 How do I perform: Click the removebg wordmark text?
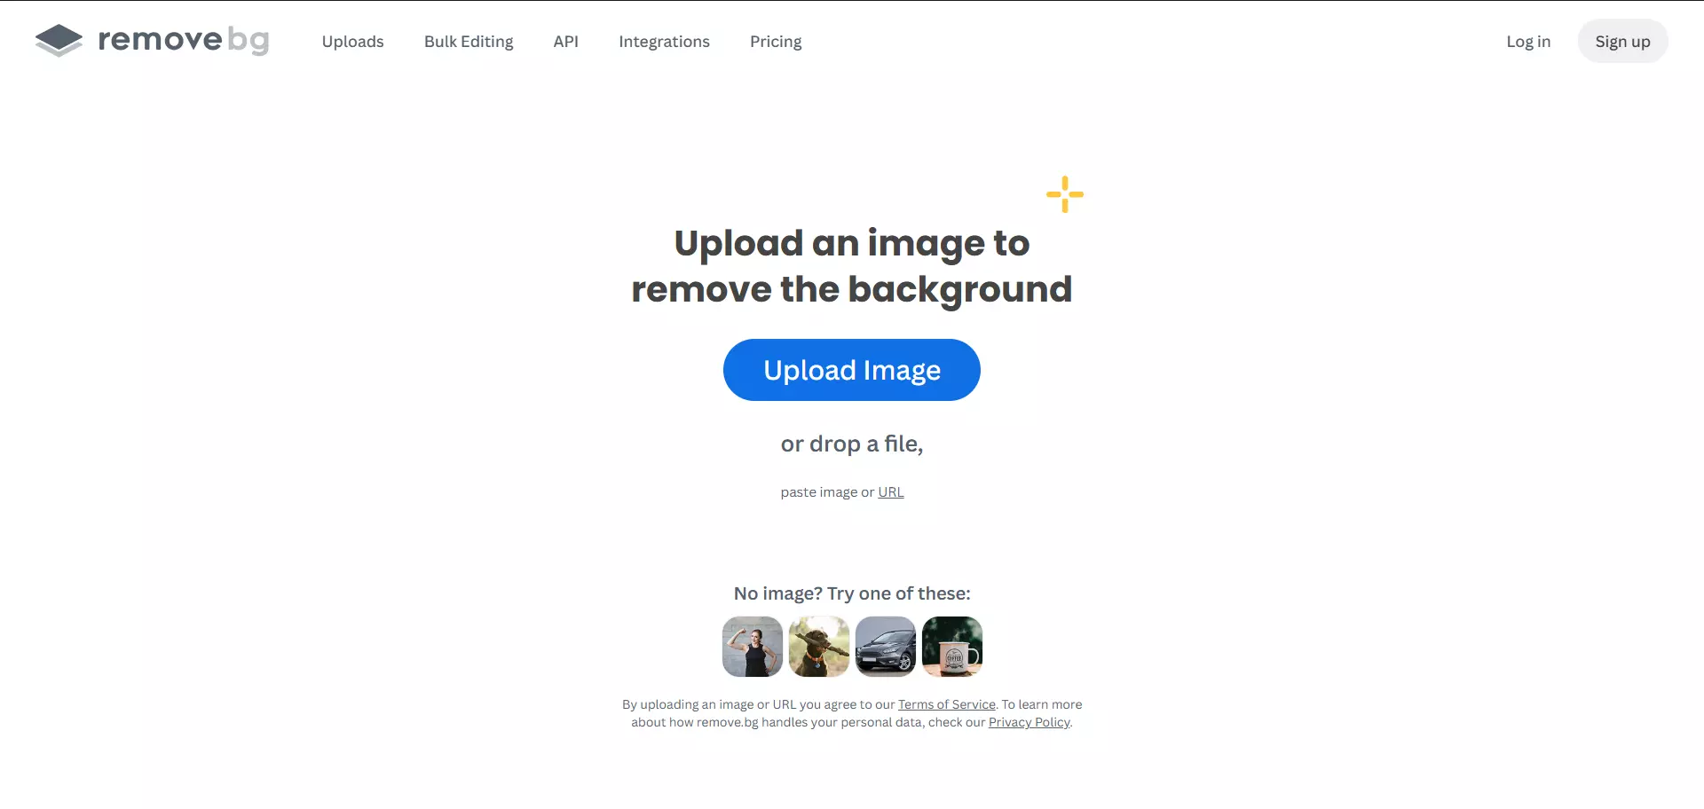(x=183, y=40)
